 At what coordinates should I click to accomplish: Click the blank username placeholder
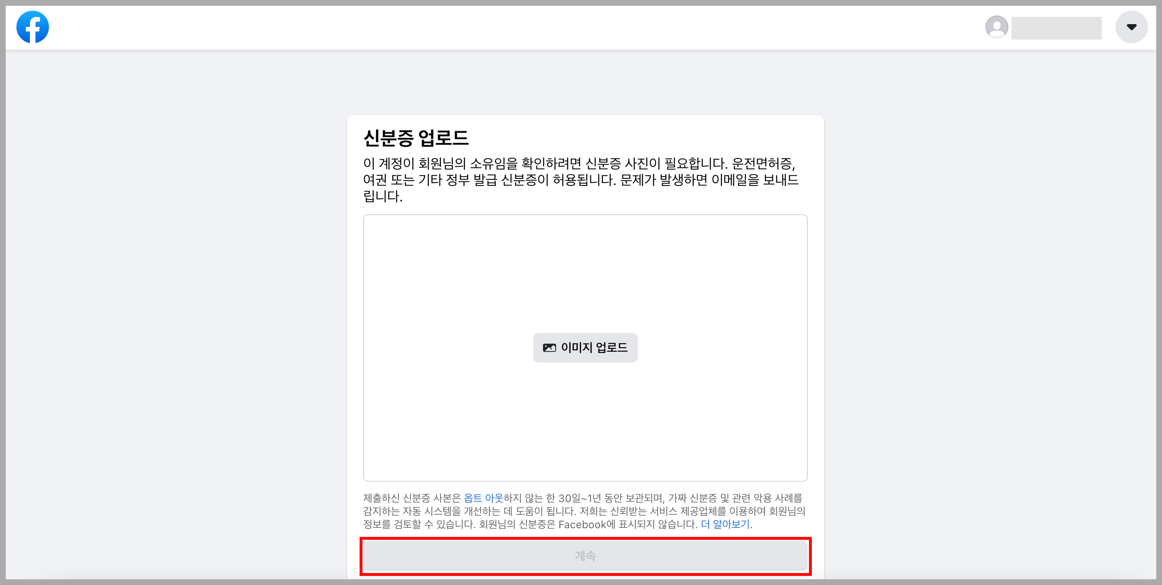point(1056,28)
